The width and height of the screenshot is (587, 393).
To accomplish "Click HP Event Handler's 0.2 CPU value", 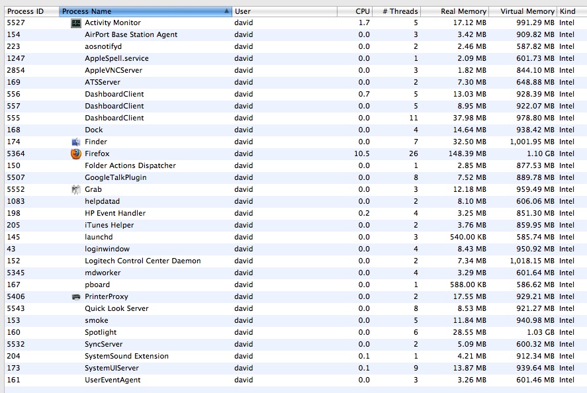I will coord(364,213).
